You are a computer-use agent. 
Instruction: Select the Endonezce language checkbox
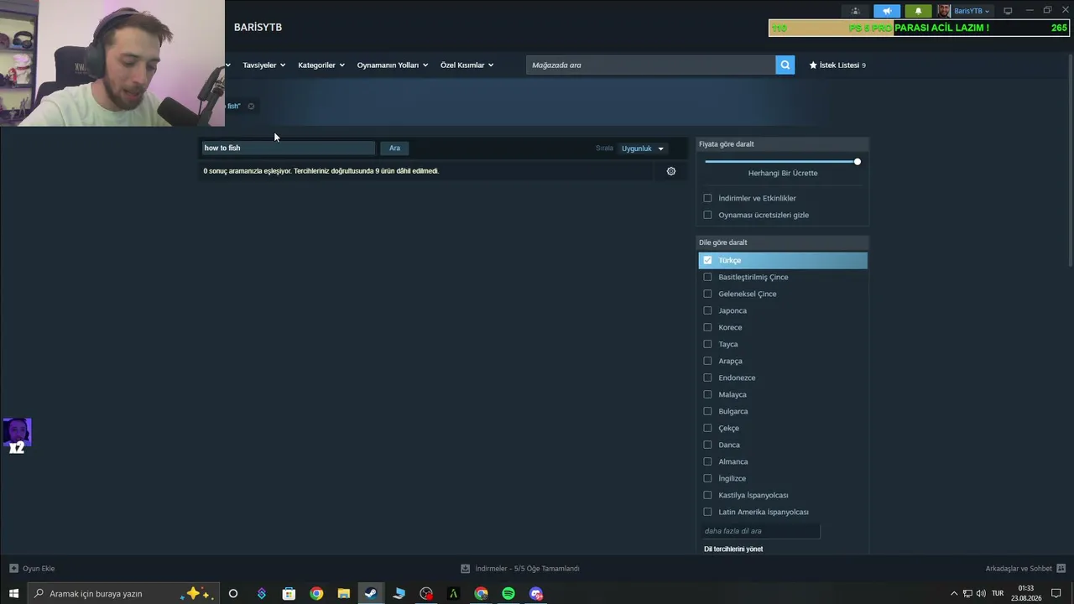tap(707, 377)
